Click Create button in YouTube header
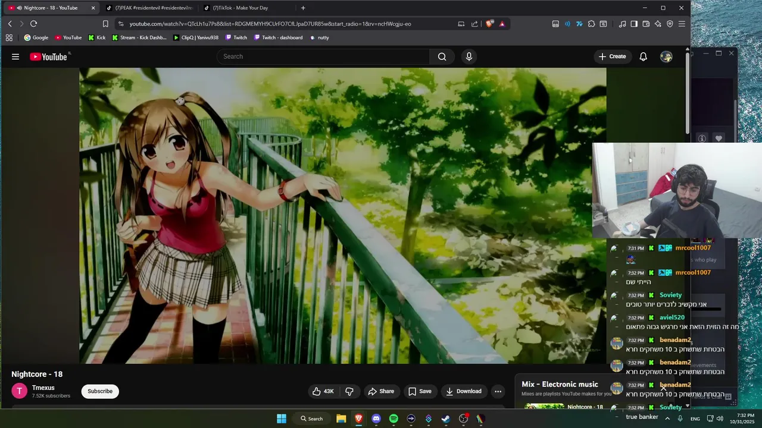 pos(612,56)
